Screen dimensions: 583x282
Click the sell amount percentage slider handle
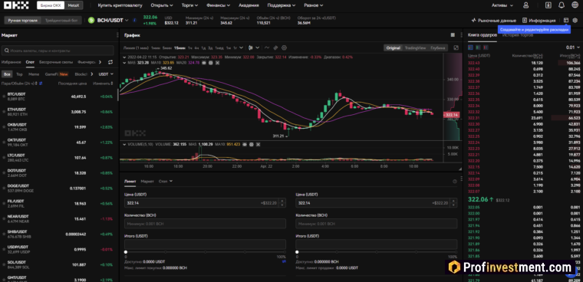[297, 252]
